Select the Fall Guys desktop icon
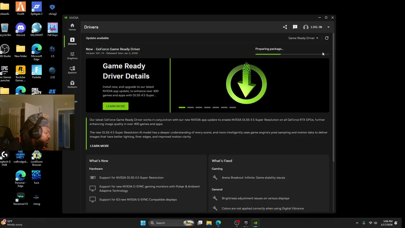 pos(53,30)
